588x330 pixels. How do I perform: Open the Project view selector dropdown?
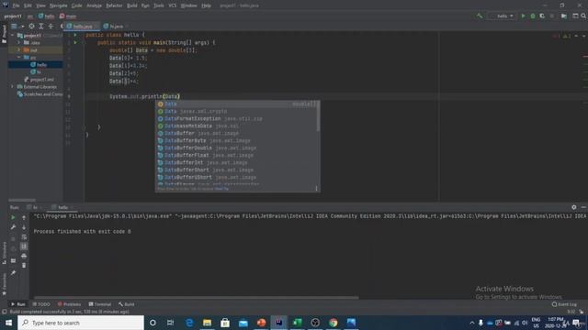coord(17,27)
